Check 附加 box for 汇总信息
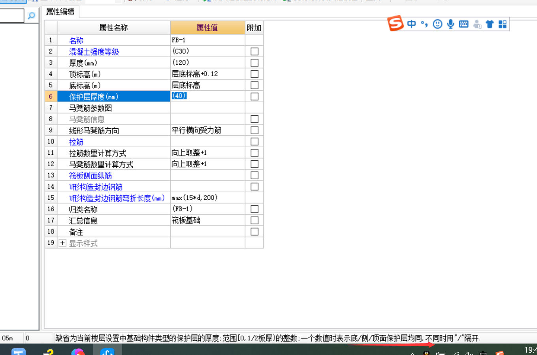This screenshot has width=537, height=355. 254,220
